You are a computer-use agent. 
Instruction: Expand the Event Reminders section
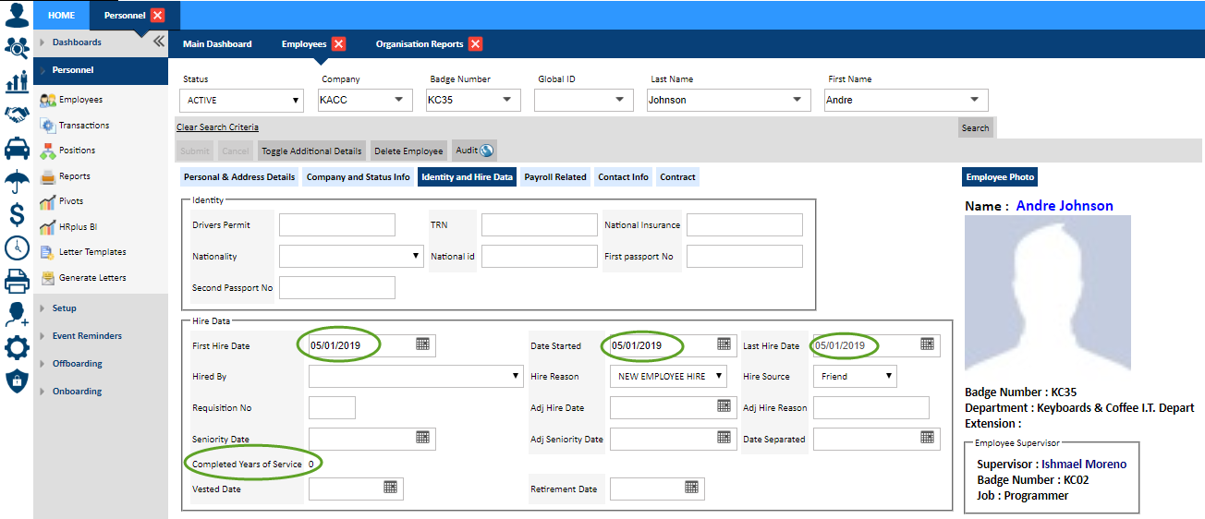click(x=101, y=336)
